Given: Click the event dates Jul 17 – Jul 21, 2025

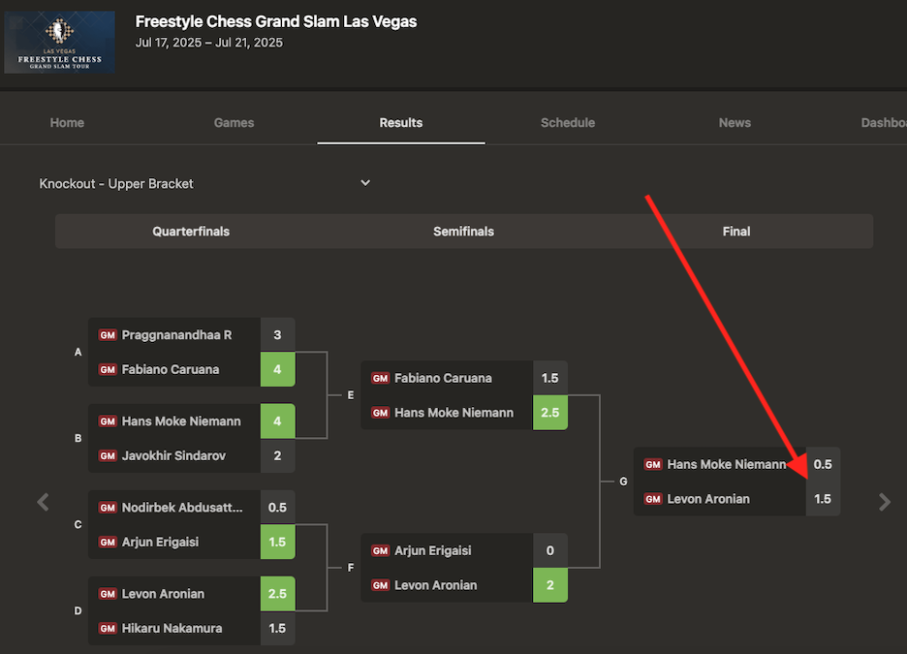Looking at the screenshot, I should (208, 43).
